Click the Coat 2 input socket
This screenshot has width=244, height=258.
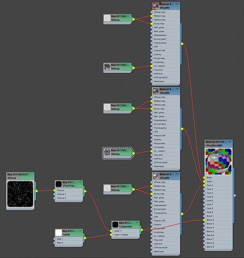[204, 185]
